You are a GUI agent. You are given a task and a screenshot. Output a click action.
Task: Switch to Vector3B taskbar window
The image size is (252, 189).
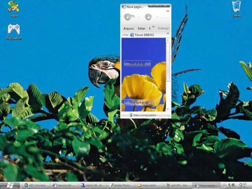point(93,185)
